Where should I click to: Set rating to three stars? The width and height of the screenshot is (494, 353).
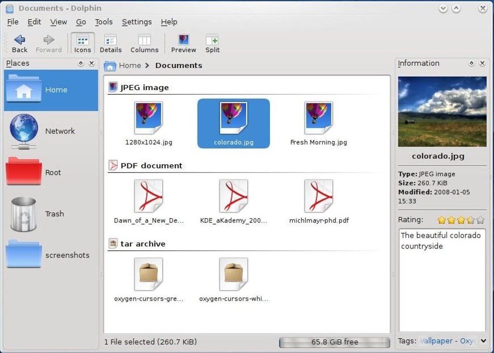pyautogui.click(x=461, y=220)
